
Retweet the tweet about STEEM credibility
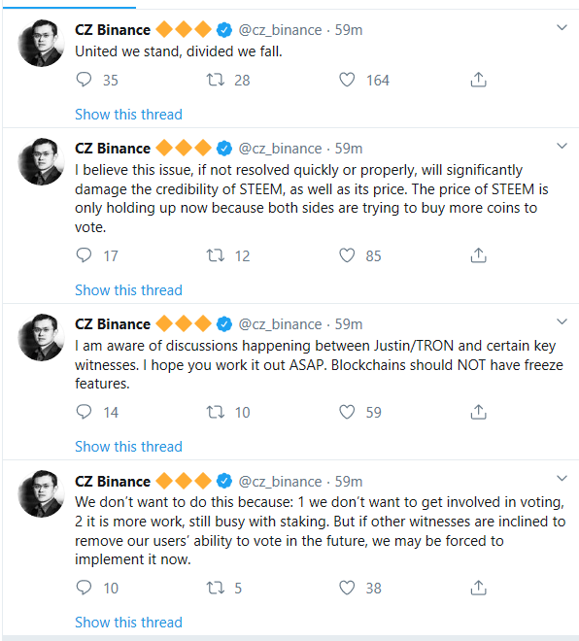(x=215, y=255)
